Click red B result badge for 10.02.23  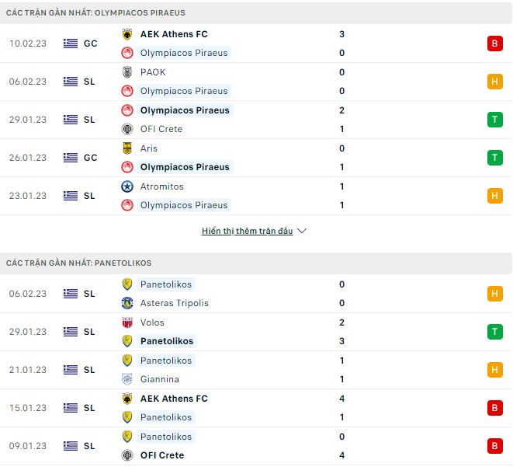click(x=495, y=44)
